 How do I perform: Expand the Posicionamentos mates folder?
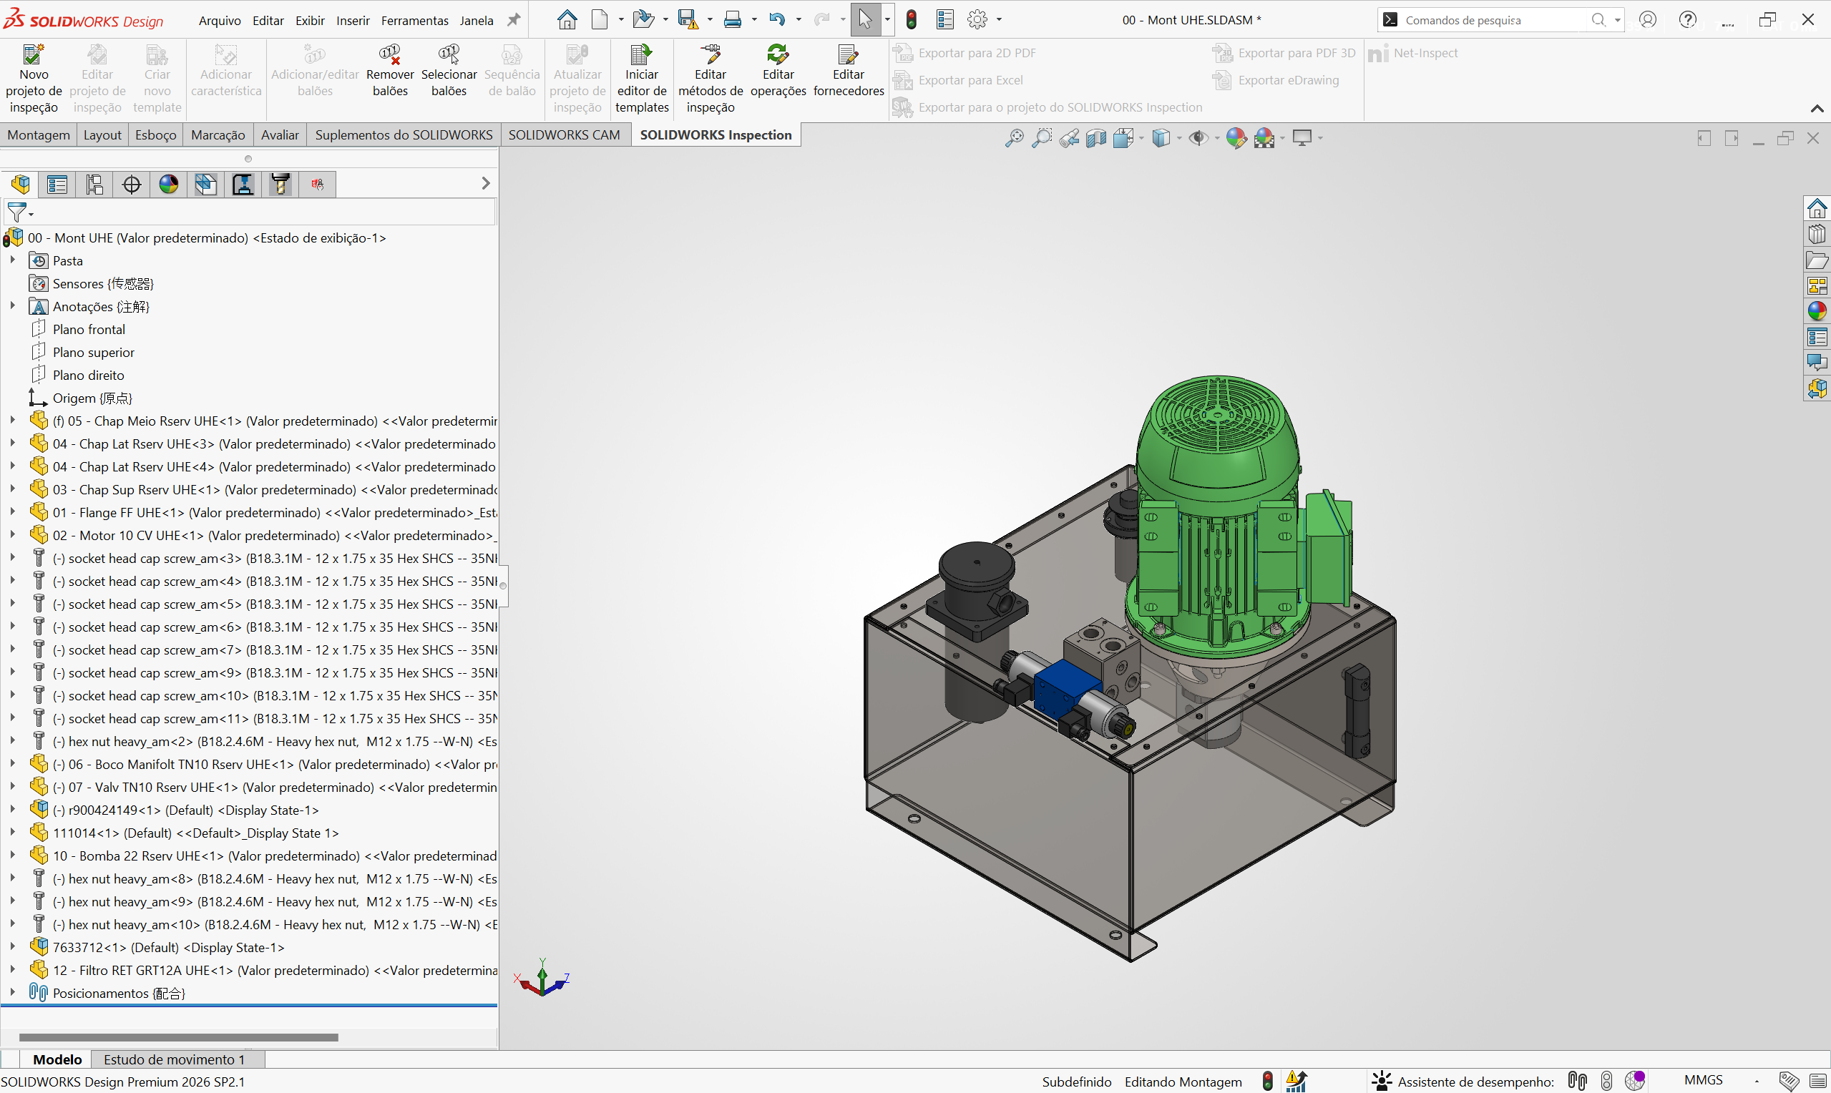(12, 992)
